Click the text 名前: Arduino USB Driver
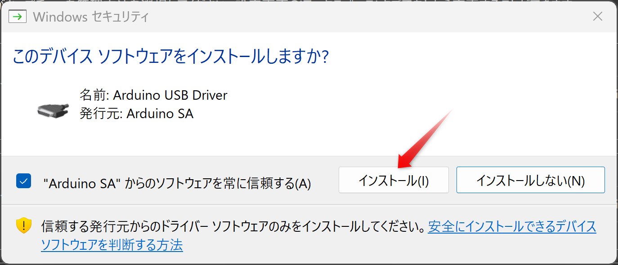618x265 pixels. click(x=153, y=95)
